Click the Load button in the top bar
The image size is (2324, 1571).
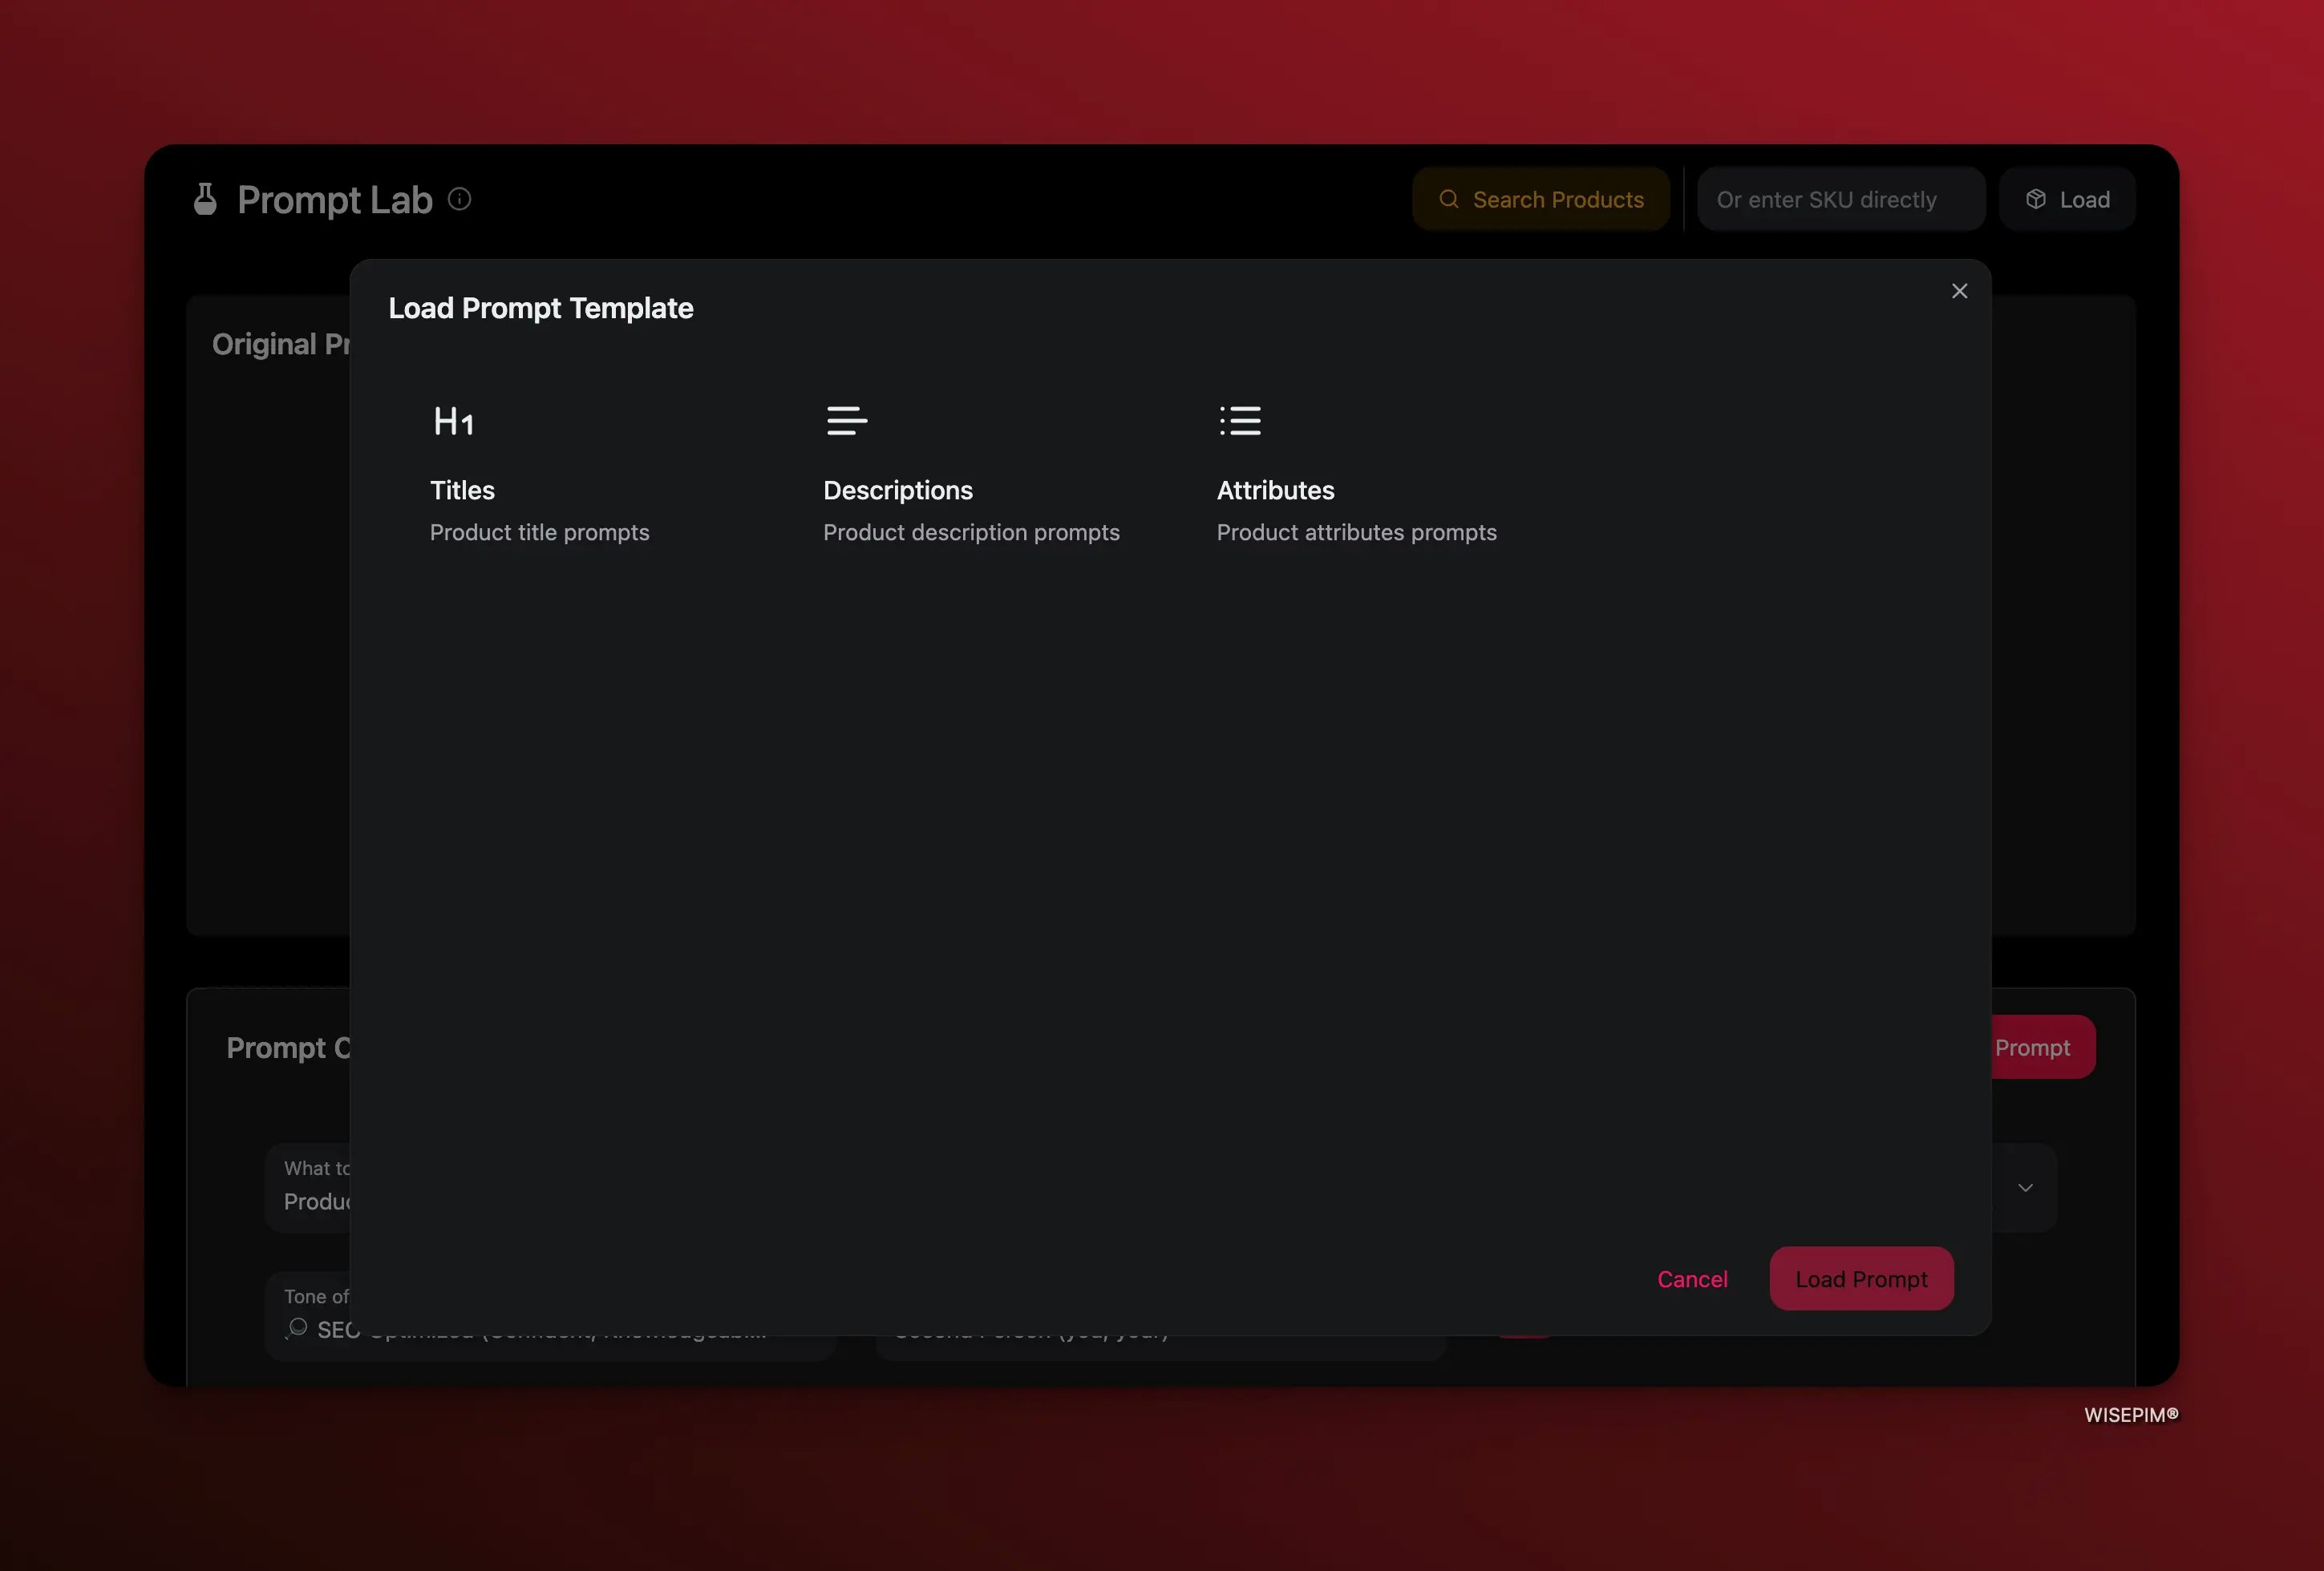pyautogui.click(x=2067, y=198)
